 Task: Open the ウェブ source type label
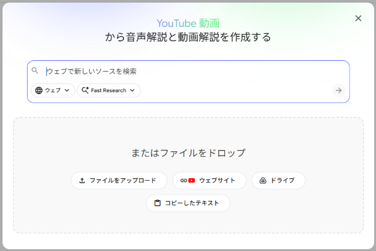pos(53,90)
